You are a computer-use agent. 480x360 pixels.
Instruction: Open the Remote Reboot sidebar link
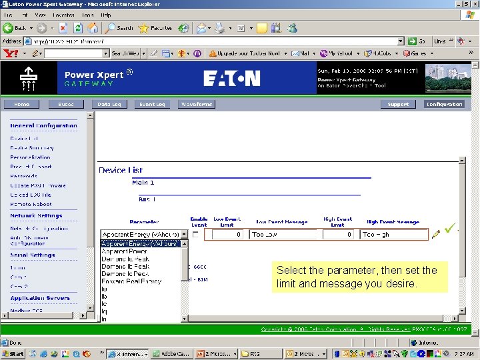pyautogui.click(x=31, y=204)
